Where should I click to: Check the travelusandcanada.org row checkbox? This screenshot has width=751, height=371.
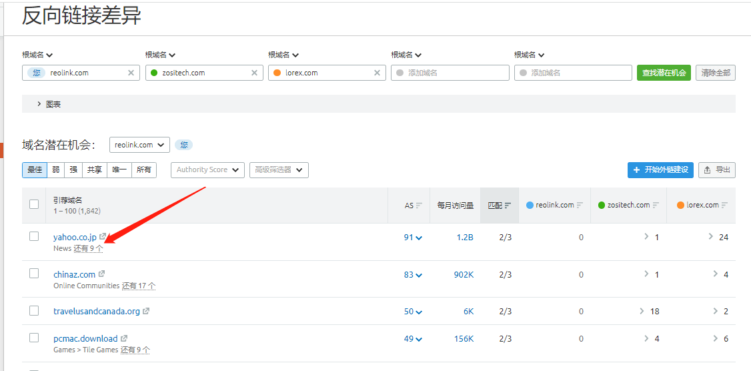34,310
